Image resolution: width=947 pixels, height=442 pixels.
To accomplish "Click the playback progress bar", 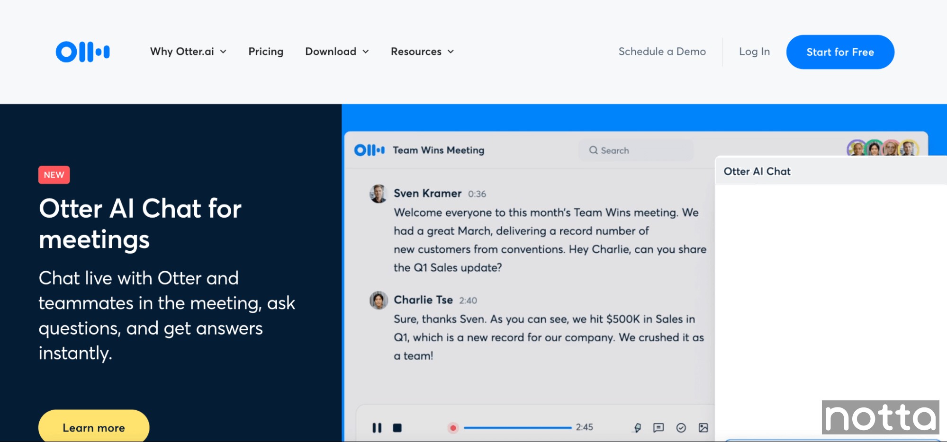I will (x=517, y=428).
